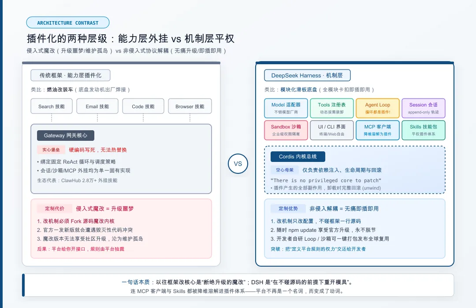Click the line about 自研 Loop / 沙箱
The height and width of the screenshot is (308, 476).
[x=330, y=238]
